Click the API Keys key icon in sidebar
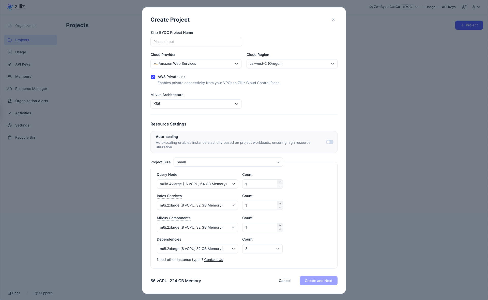 10,64
